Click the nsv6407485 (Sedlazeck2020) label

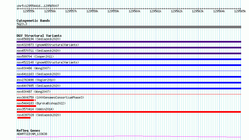[x=39, y=86]
